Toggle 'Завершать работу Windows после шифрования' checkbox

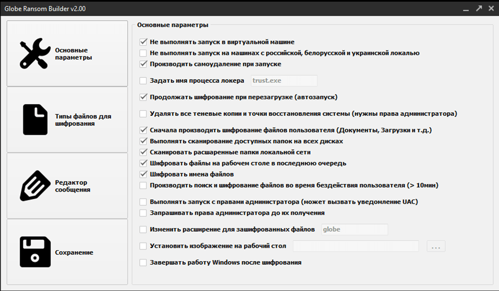click(143, 262)
